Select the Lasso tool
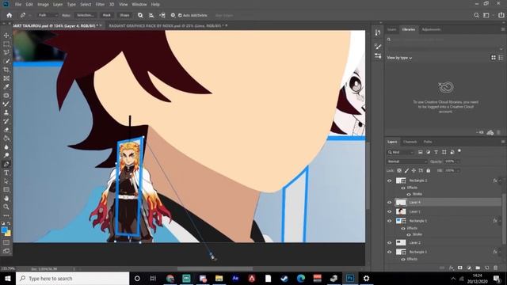Viewport: 507px width, 285px height. [6, 52]
